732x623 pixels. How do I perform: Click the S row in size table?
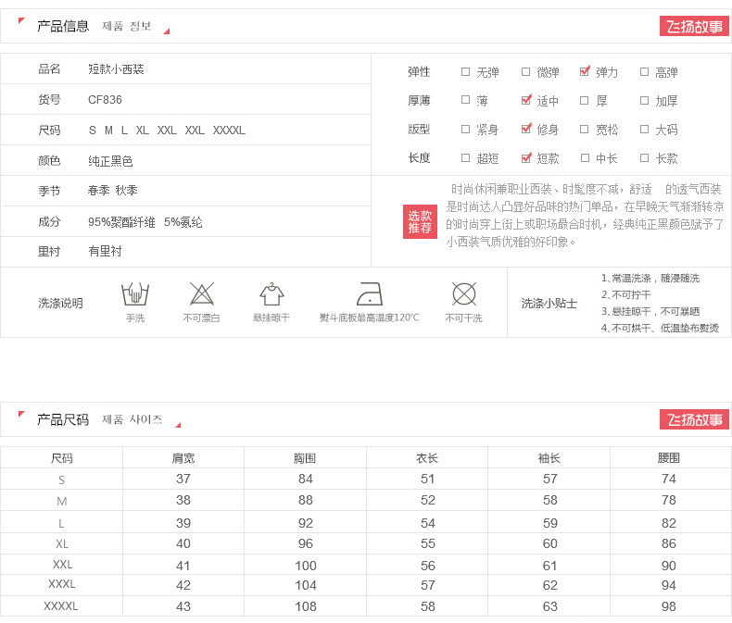point(366,479)
